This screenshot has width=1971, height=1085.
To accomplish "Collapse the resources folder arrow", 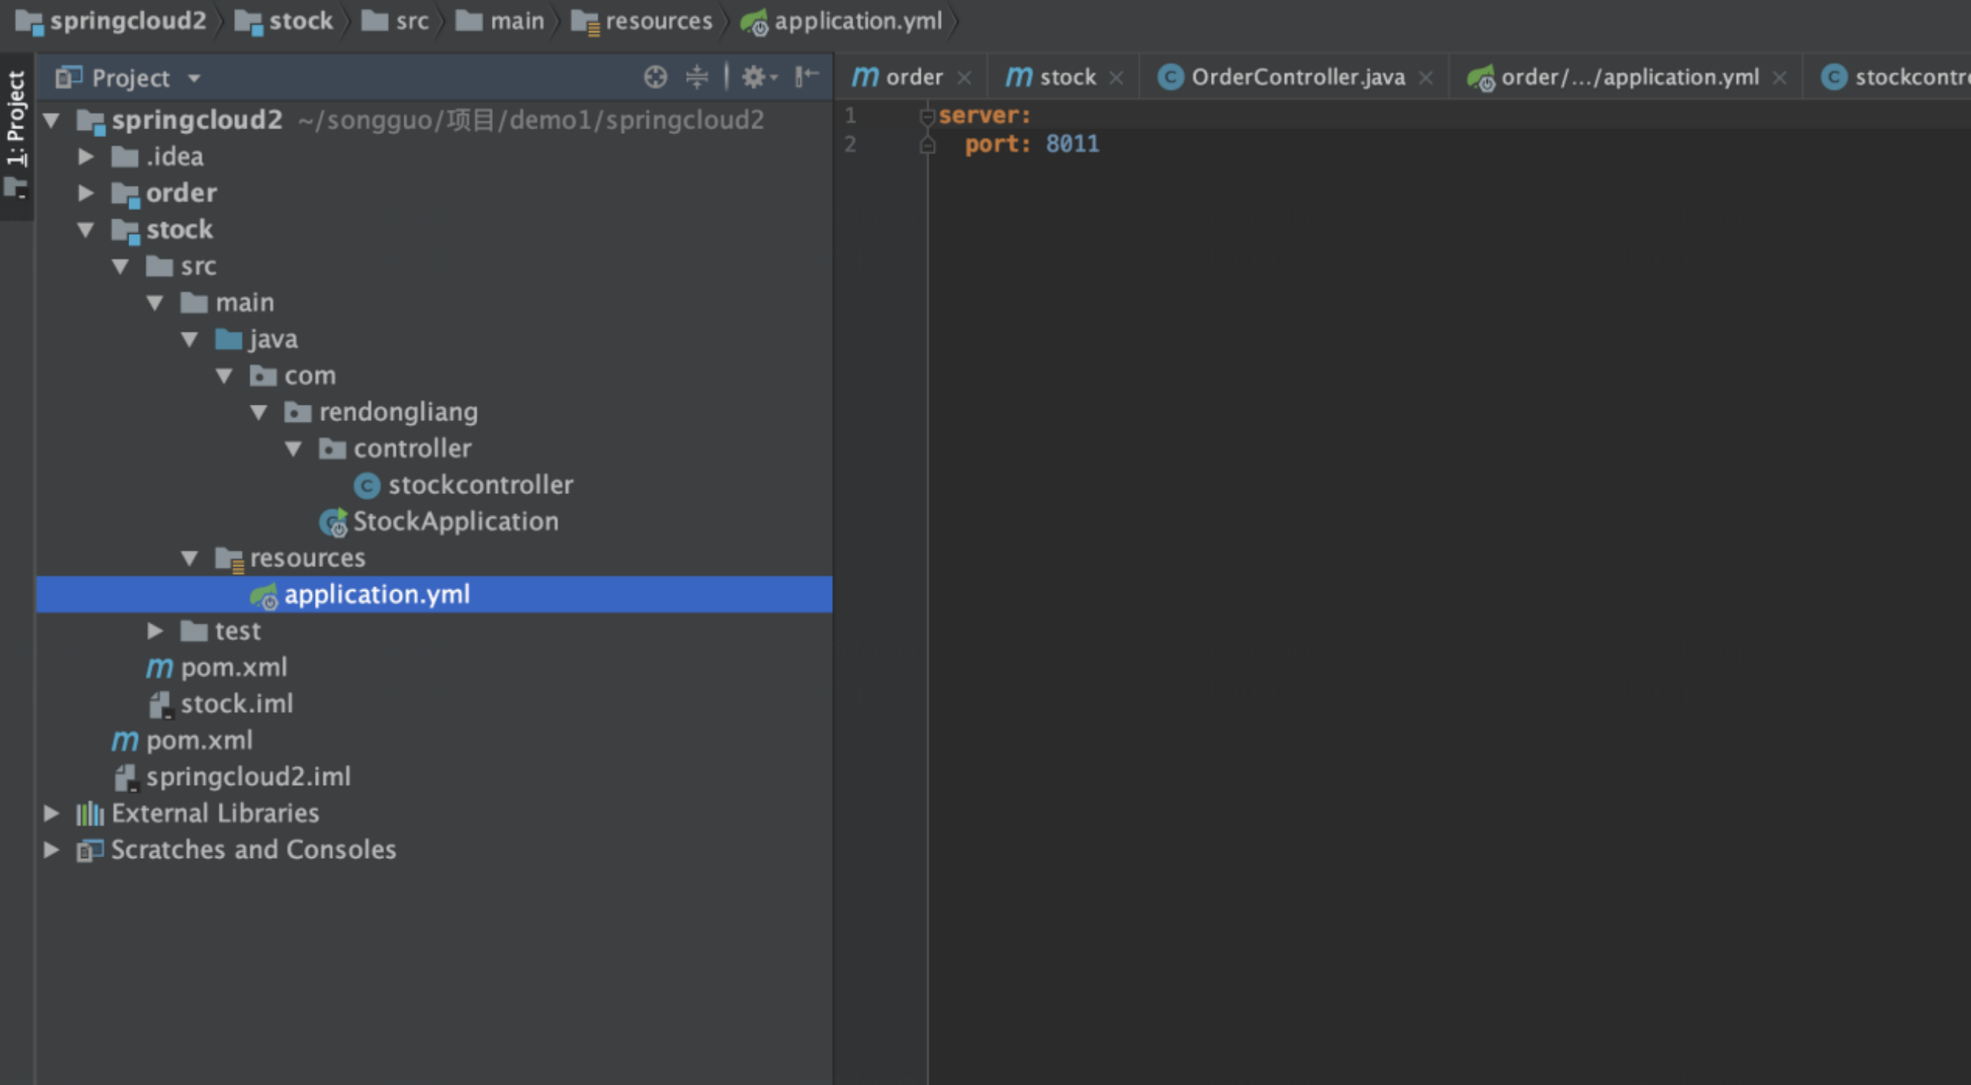I will 189,558.
